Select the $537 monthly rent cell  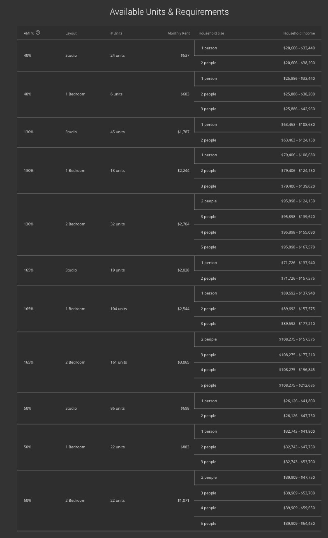pos(185,56)
